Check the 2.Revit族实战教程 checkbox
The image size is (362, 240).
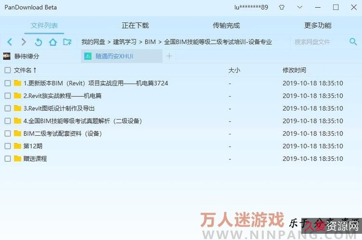(x=8, y=96)
